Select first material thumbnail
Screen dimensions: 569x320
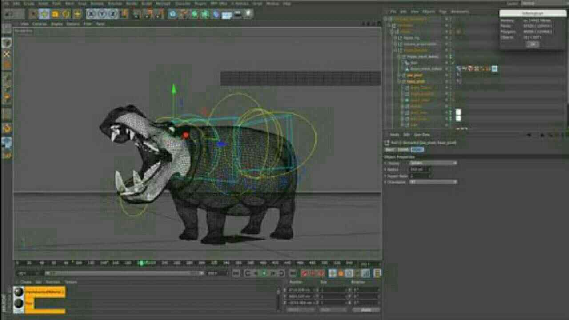tap(19, 292)
